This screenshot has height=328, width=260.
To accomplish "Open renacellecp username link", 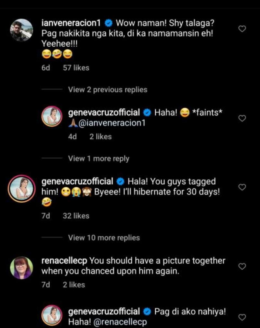I will [x=64, y=261].
